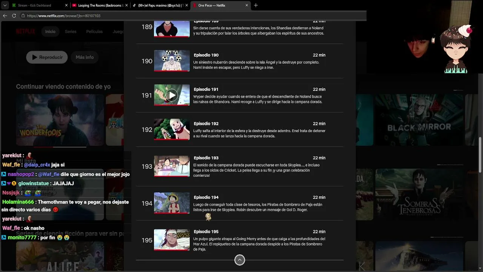This screenshot has height=272, width=483.
Task: Select the Episodio 193 title
Action: click(x=206, y=158)
